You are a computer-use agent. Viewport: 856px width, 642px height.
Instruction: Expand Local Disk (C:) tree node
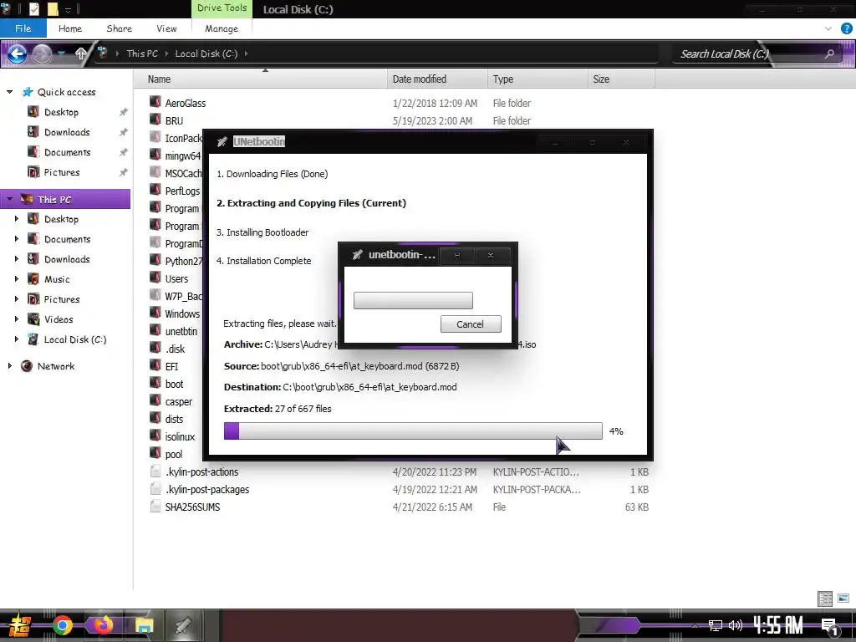pyautogui.click(x=17, y=339)
